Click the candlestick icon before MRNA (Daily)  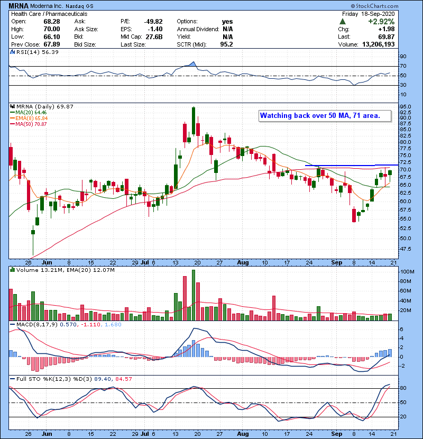12,106
